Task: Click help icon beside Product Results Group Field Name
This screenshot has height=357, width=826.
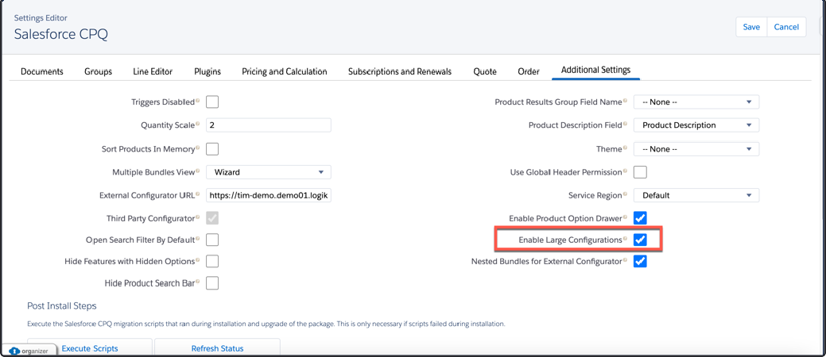Action: [626, 101]
